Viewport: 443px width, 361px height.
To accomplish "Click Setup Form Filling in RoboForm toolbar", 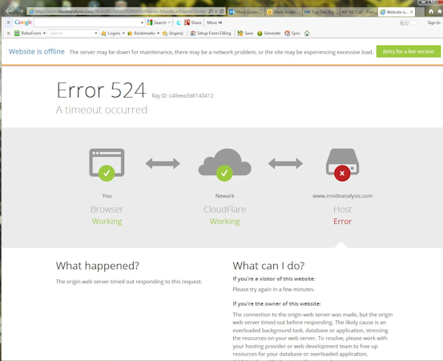I will (211, 34).
